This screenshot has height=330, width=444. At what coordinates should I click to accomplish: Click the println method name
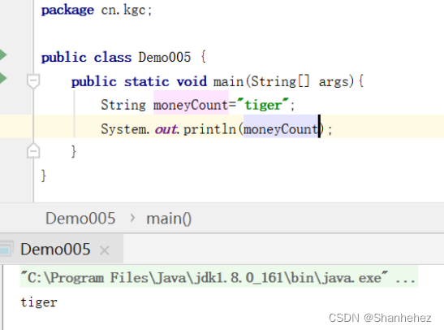tap(209, 129)
